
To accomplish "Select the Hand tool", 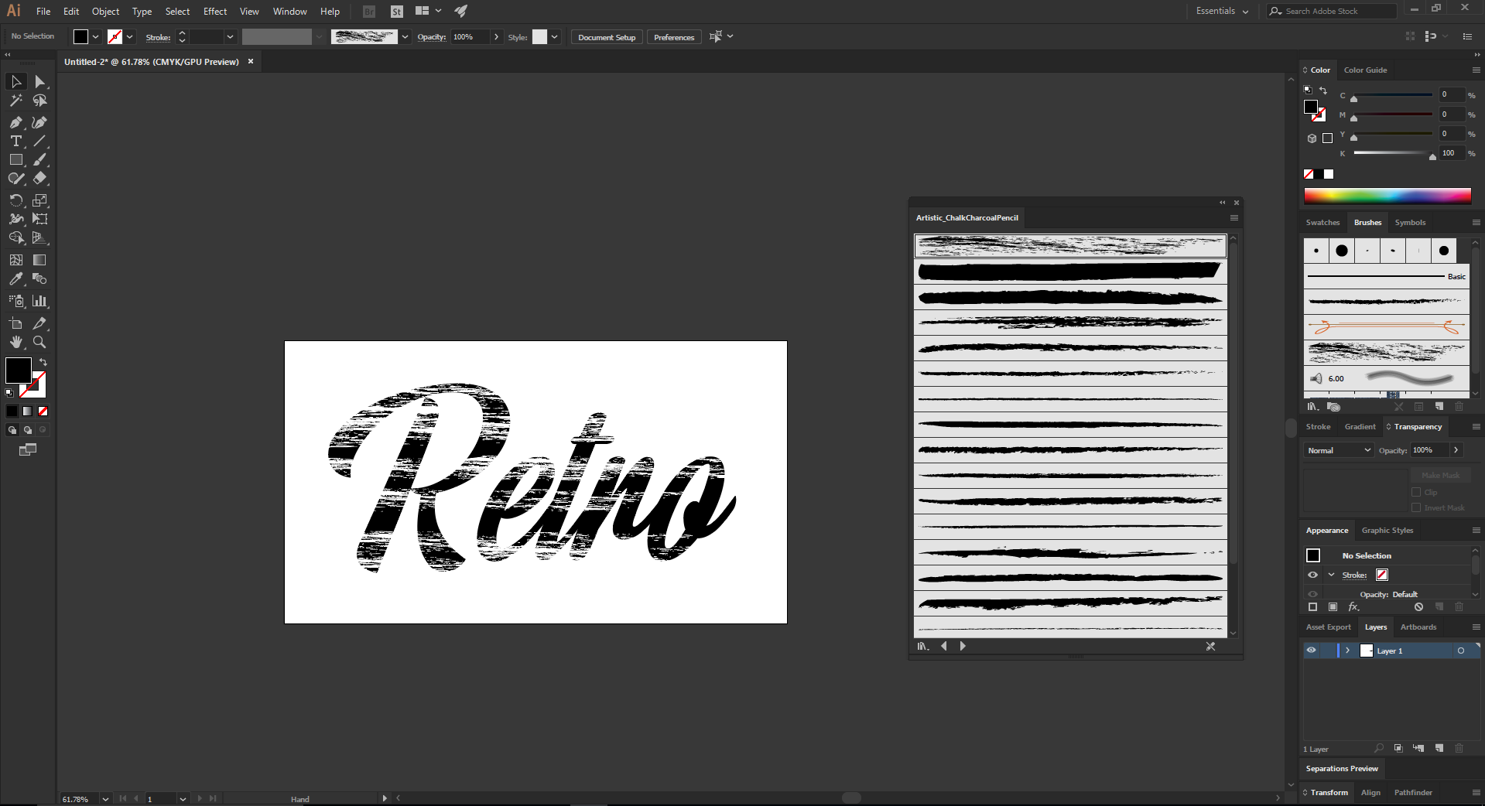I will pyautogui.click(x=15, y=342).
